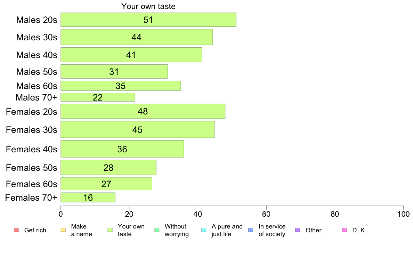
Task: Click the 100 tick on the x-axis
Action: pyautogui.click(x=403, y=214)
